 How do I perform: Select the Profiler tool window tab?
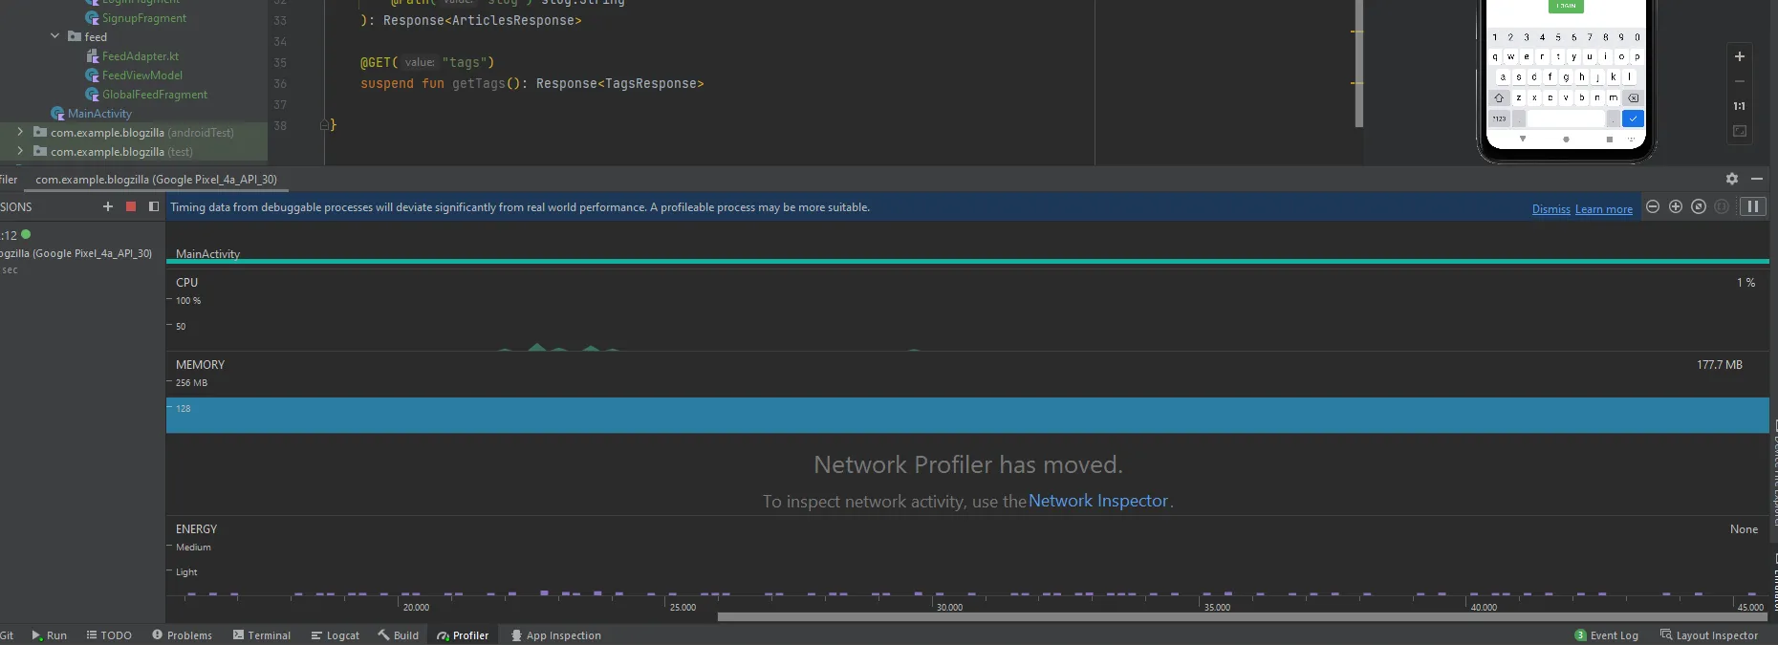(x=463, y=635)
